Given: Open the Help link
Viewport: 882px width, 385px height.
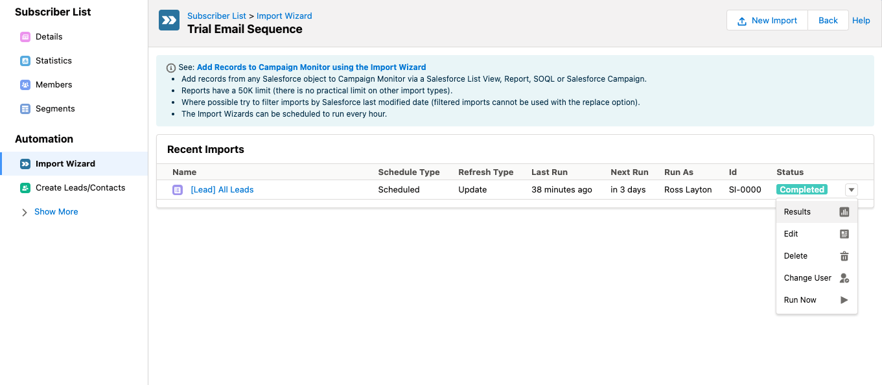Looking at the screenshot, I should (861, 21).
